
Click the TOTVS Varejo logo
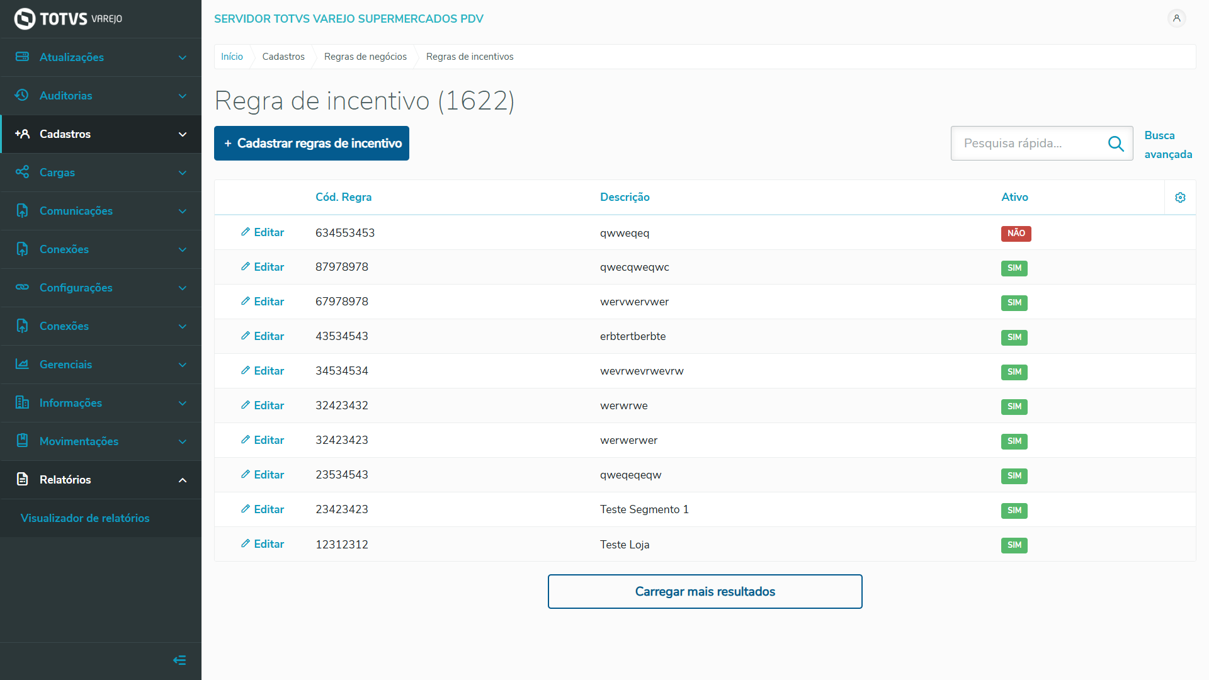point(68,19)
